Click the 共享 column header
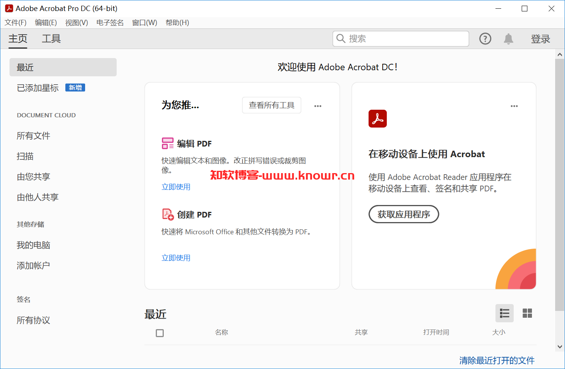 click(x=361, y=332)
